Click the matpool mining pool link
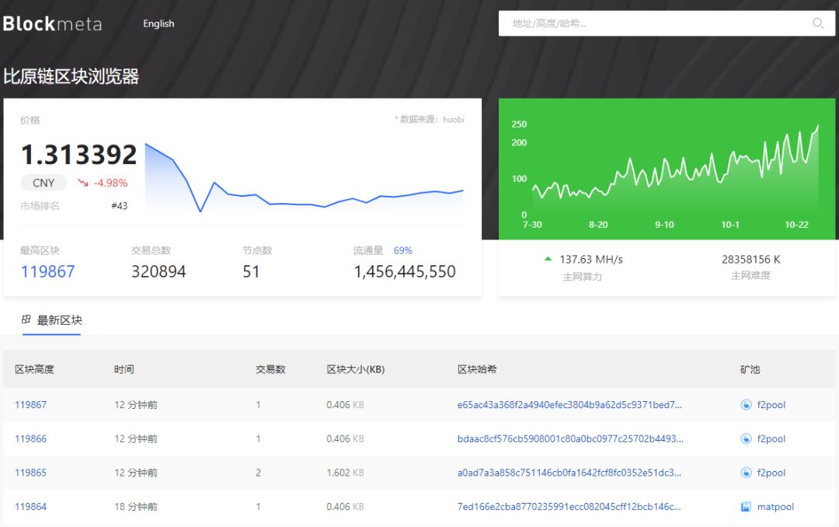The height and width of the screenshot is (527, 839). (x=775, y=507)
